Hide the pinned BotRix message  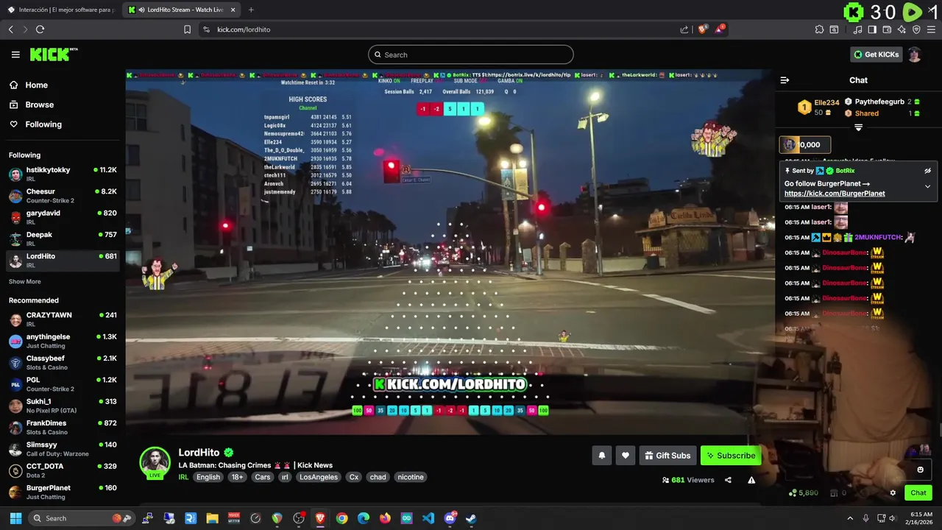coord(927,171)
